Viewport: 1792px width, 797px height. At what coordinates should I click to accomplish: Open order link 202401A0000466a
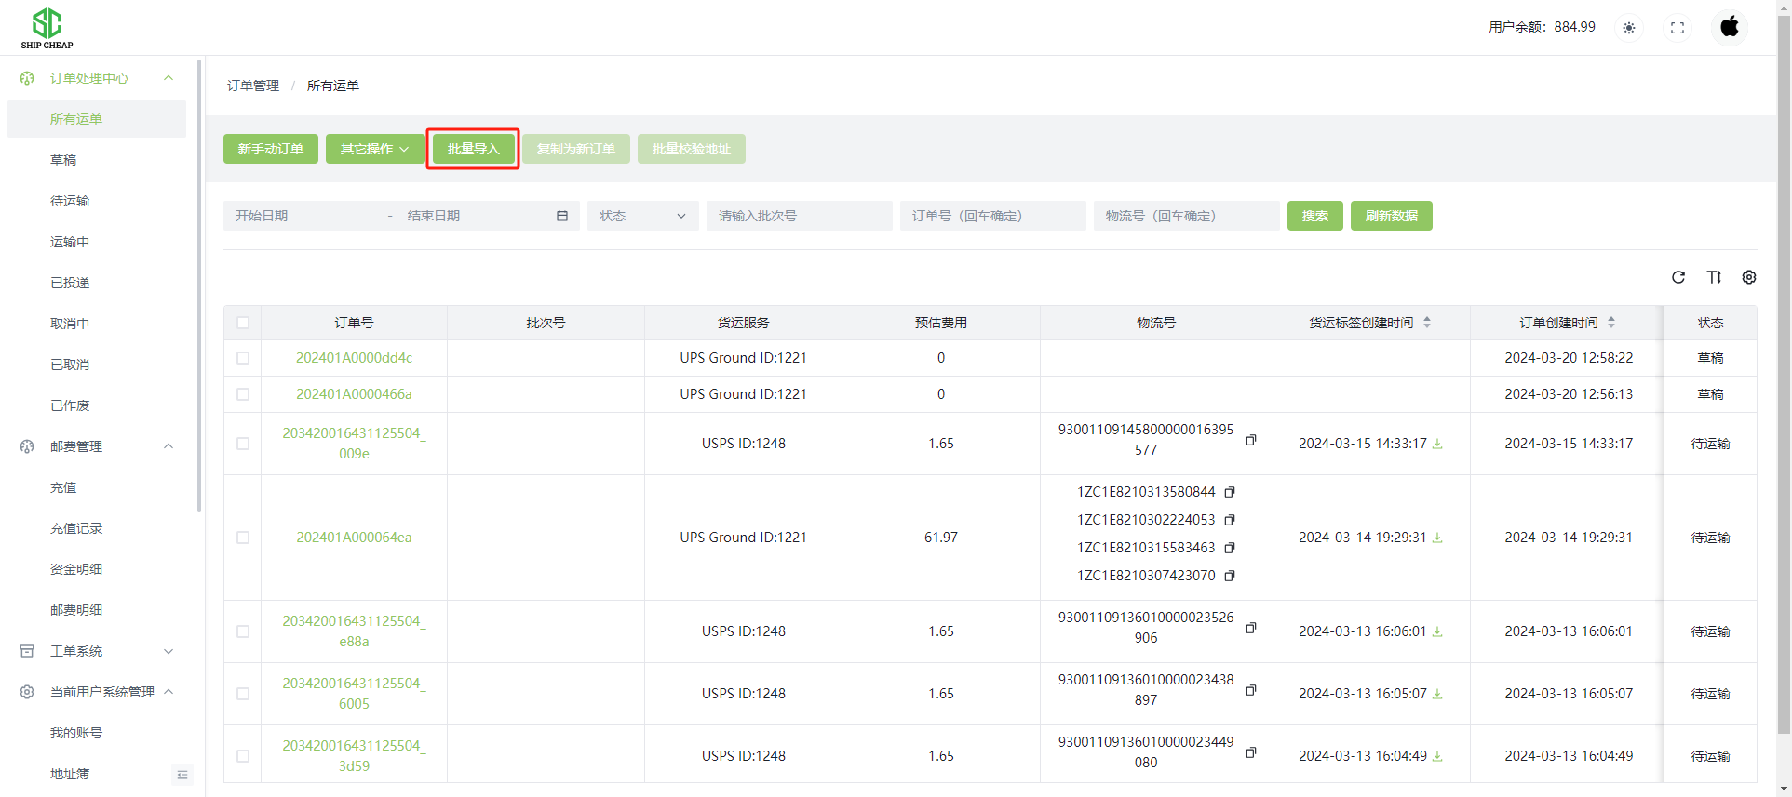tap(354, 394)
